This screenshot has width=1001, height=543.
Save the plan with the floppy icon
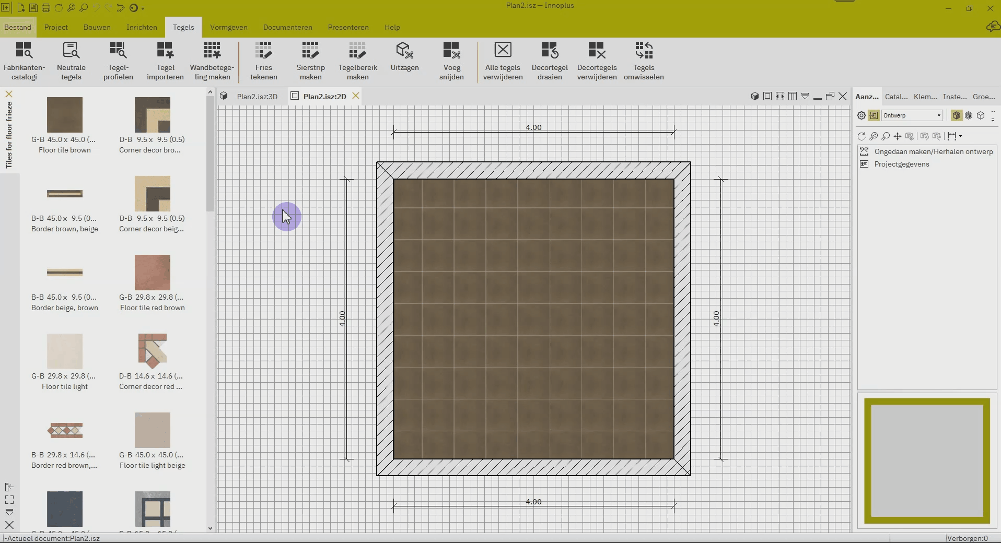(x=33, y=8)
